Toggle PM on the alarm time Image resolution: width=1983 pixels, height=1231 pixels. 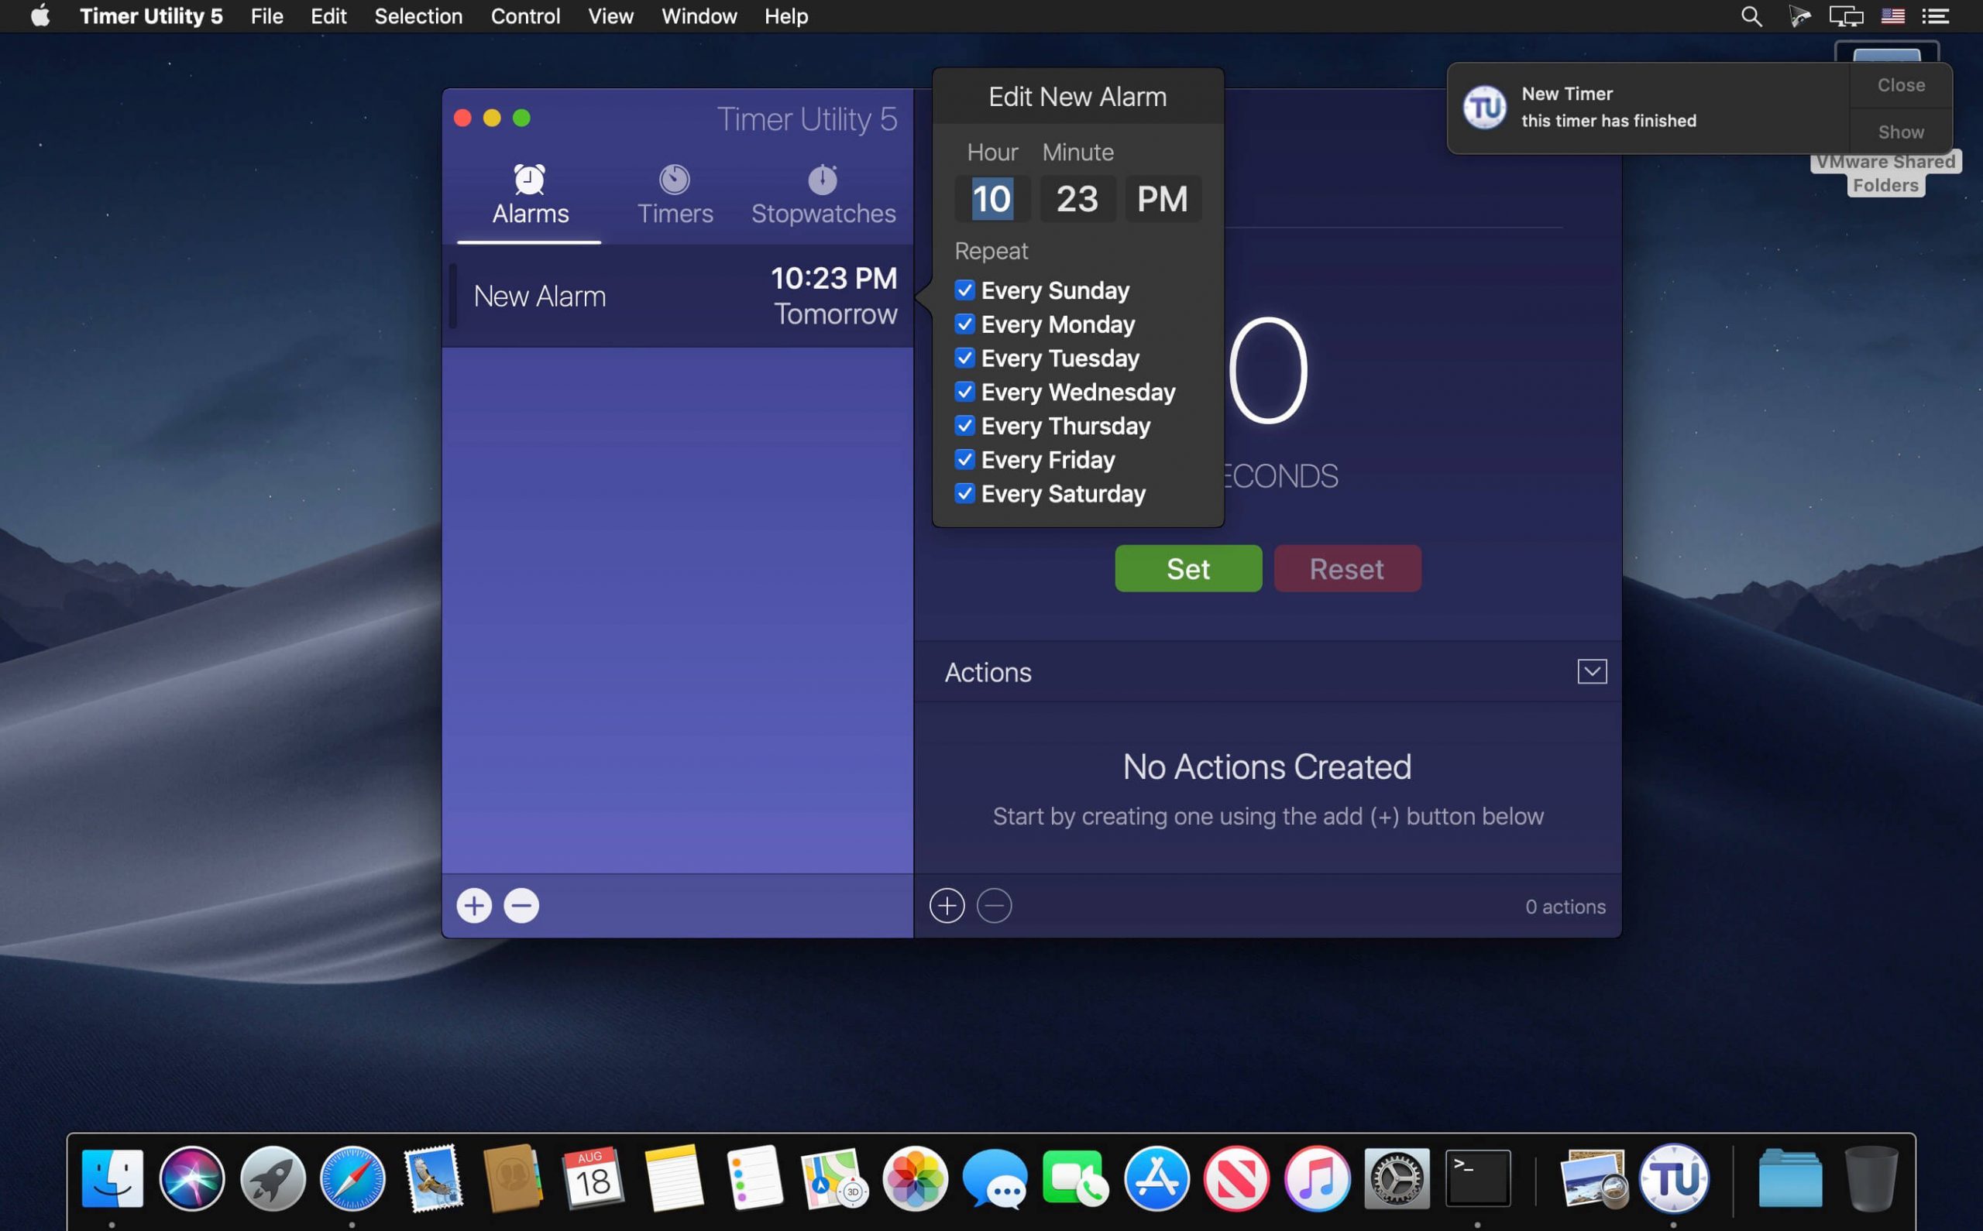pyautogui.click(x=1162, y=198)
